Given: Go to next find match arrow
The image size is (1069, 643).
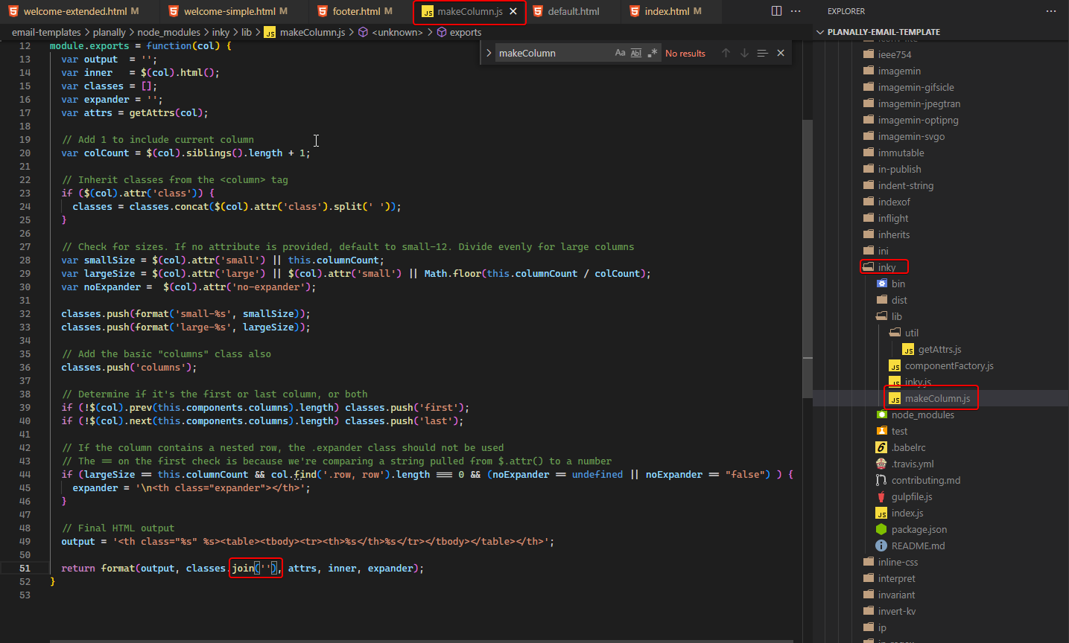Looking at the screenshot, I should pyautogui.click(x=744, y=53).
